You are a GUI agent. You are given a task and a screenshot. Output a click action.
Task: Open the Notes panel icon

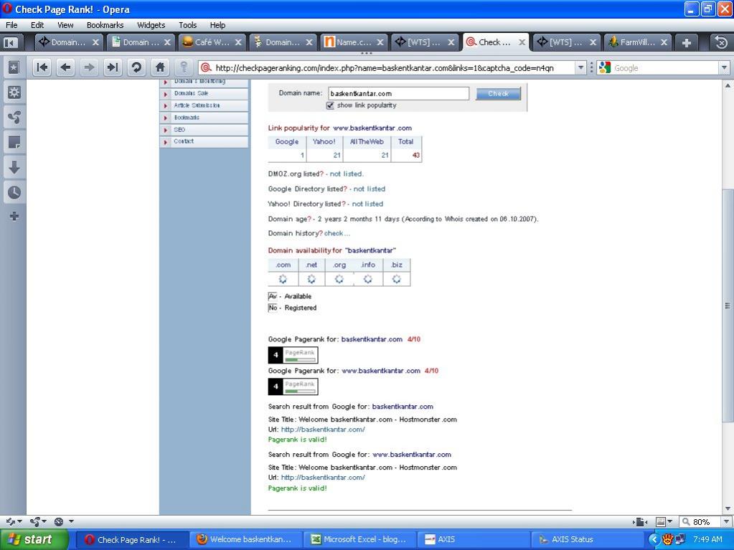[x=14, y=142]
